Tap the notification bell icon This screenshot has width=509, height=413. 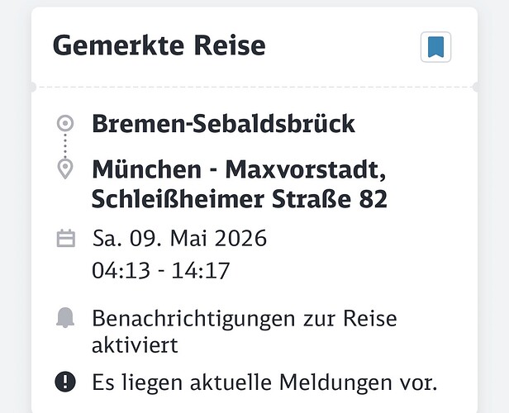[x=65, y=318]
